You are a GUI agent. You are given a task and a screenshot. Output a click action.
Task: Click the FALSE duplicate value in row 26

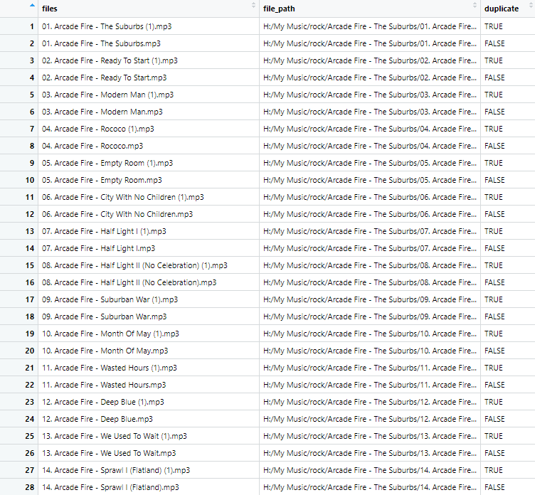(494, 453)
